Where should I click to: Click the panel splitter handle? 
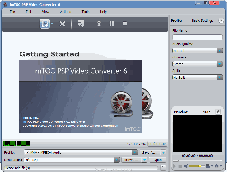click(x=169, y=94)
